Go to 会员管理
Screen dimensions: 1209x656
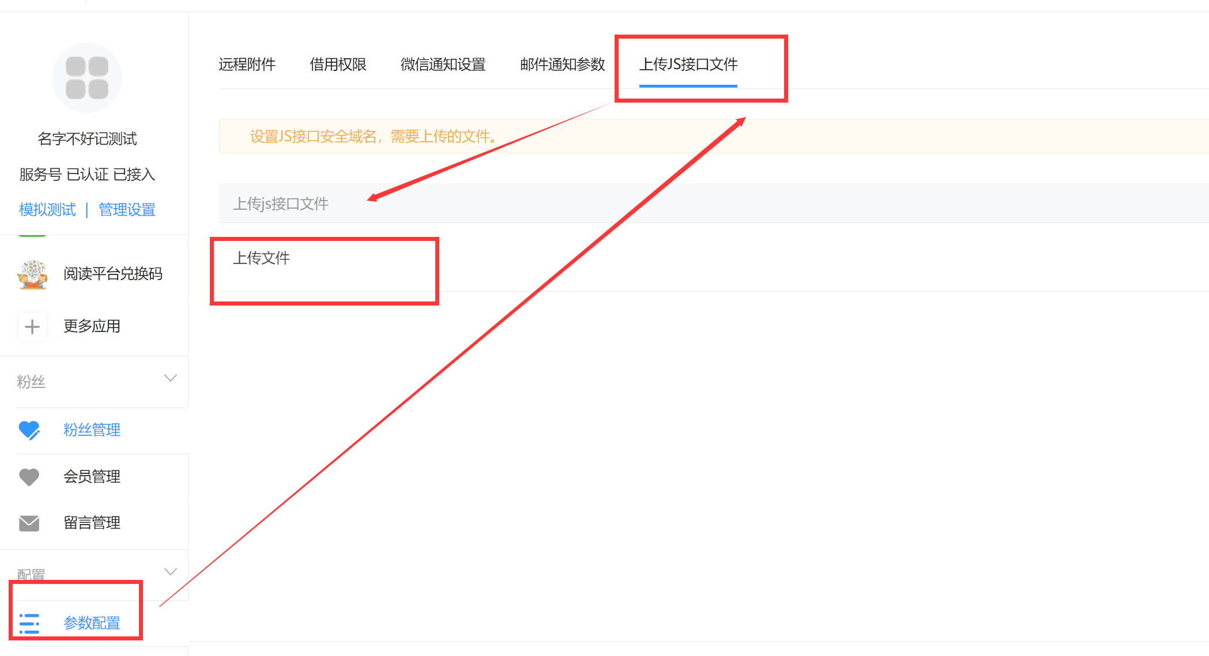(x=92, y=477)
